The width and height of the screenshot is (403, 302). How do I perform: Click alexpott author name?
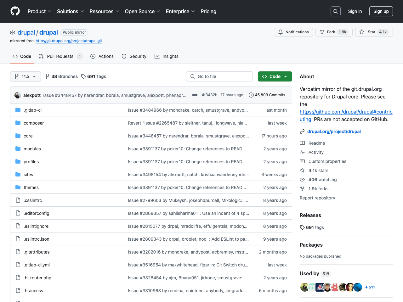click(x=32, y=95)
